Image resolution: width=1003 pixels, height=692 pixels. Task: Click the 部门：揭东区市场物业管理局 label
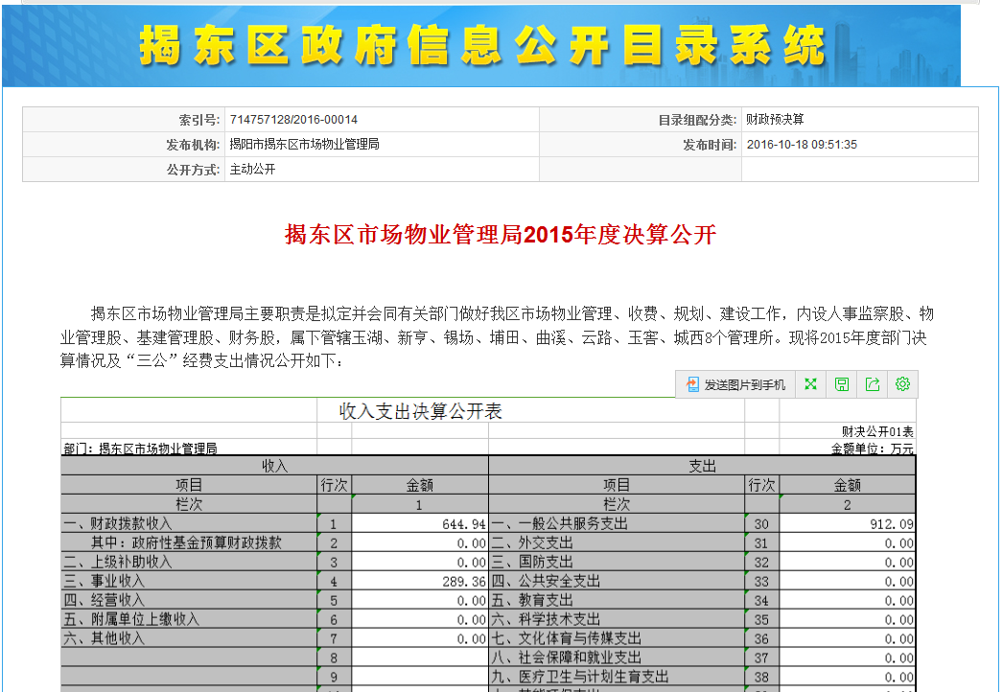pyautogui.click(x=140, y=449)
